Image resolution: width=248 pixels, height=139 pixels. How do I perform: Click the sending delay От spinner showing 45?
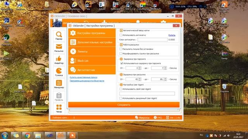133,79
